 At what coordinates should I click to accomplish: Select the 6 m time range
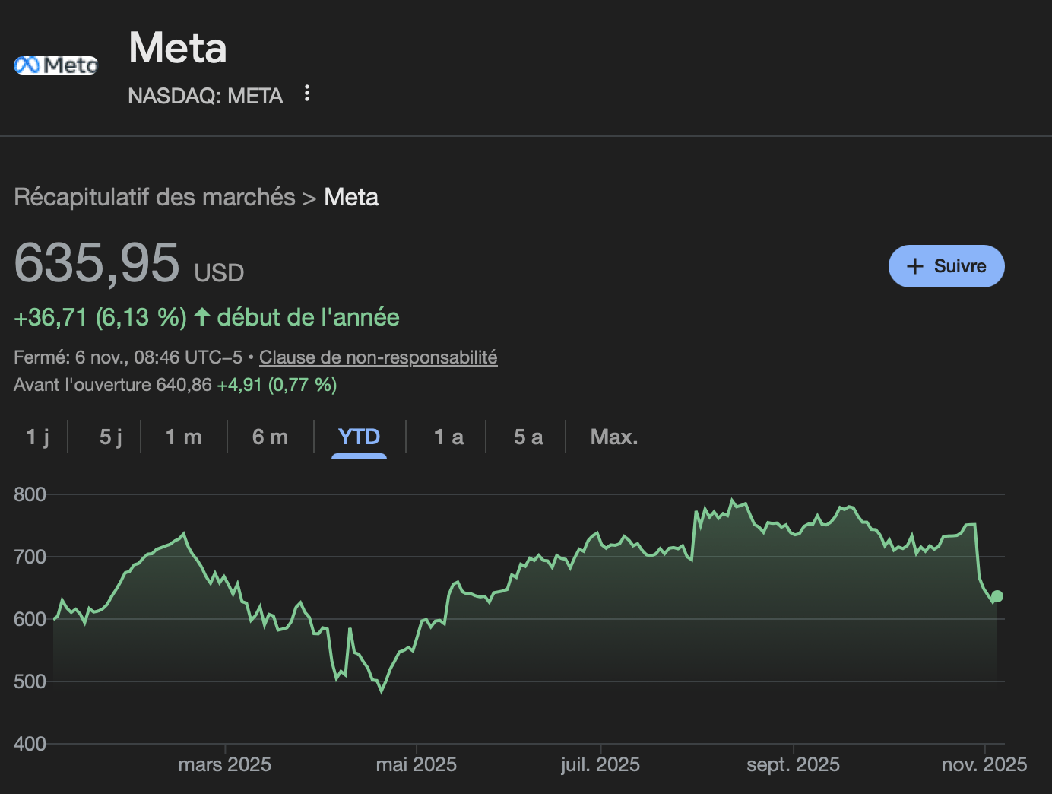click(270, 437)
